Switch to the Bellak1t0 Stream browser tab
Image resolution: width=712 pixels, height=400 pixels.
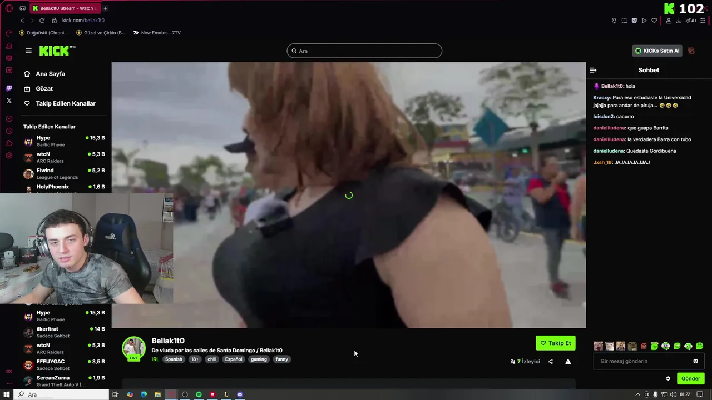pos(64,8)
